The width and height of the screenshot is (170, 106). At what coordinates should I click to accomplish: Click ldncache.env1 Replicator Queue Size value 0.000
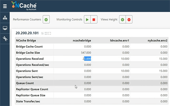click(x=126, y=95)
